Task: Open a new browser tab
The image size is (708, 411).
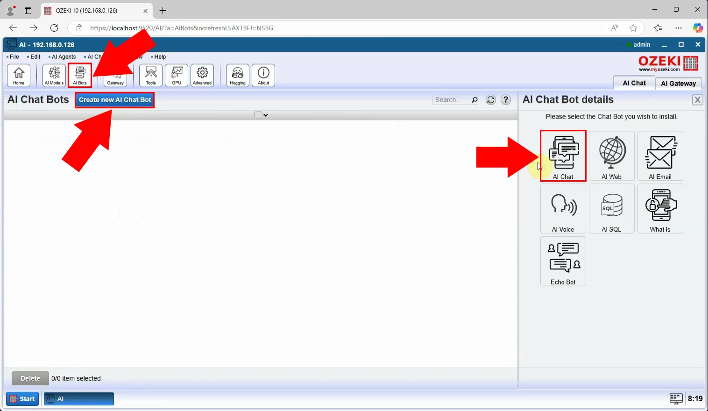Action: (163, 10)
